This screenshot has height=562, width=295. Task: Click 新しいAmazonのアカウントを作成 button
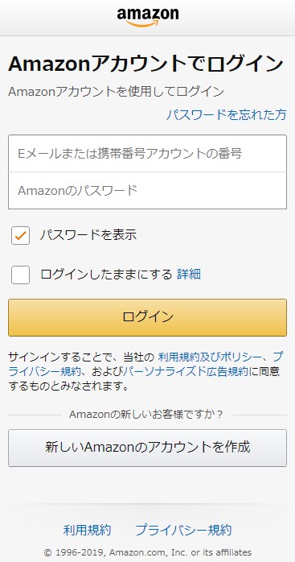[148, 448]
